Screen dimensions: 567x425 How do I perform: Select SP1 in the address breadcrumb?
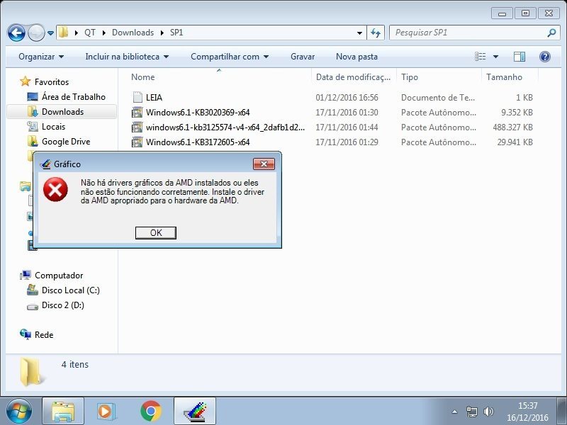pos(176,33)
